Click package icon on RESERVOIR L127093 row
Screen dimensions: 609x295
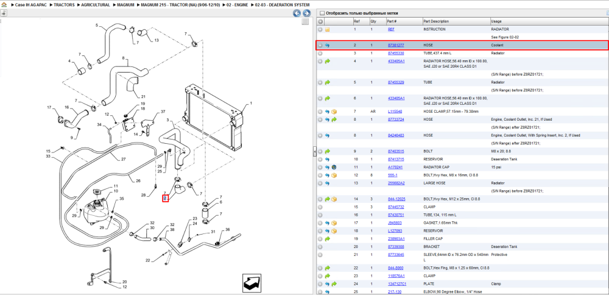tap(334, 231)
